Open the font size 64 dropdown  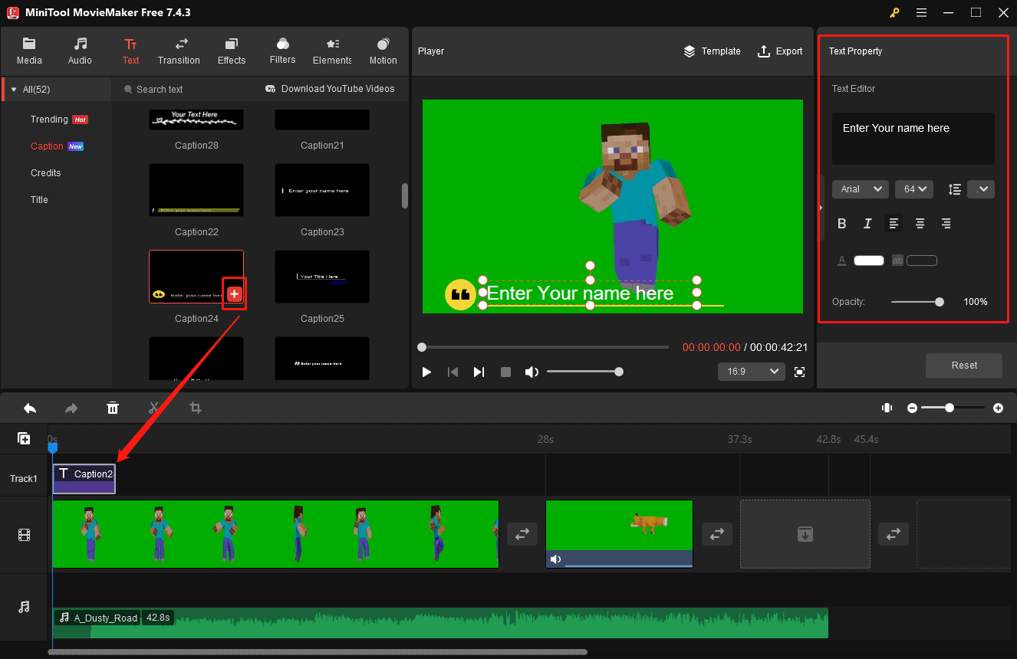[x=914, y=189]
